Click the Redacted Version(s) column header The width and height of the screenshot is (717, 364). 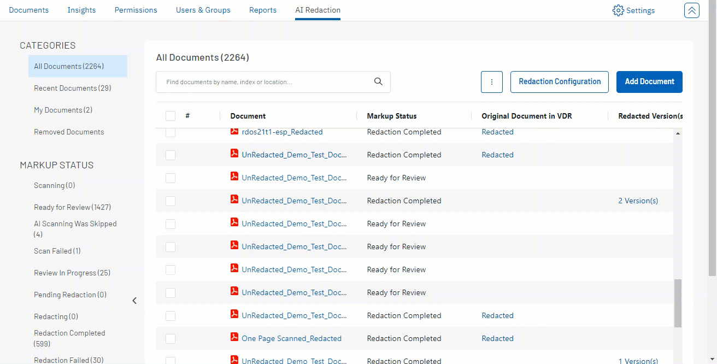pos(650,116)
